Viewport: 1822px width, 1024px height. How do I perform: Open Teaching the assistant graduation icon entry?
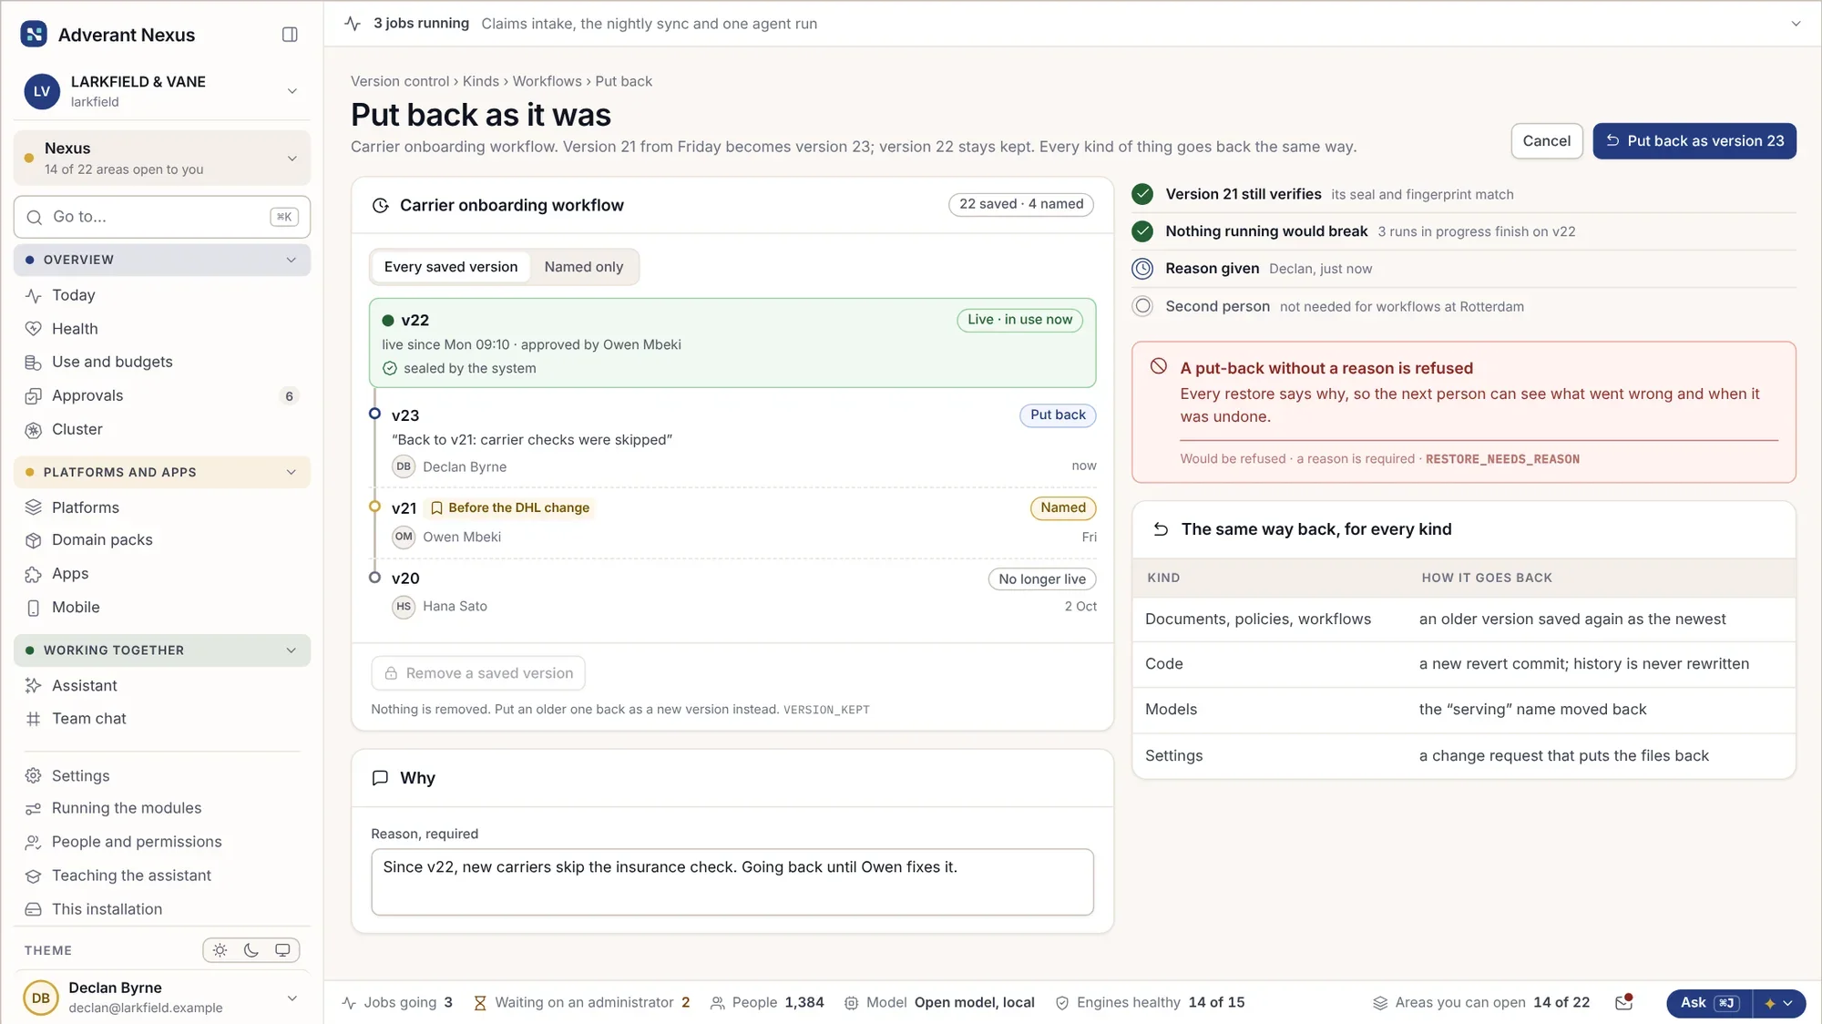tap(34, 876)
